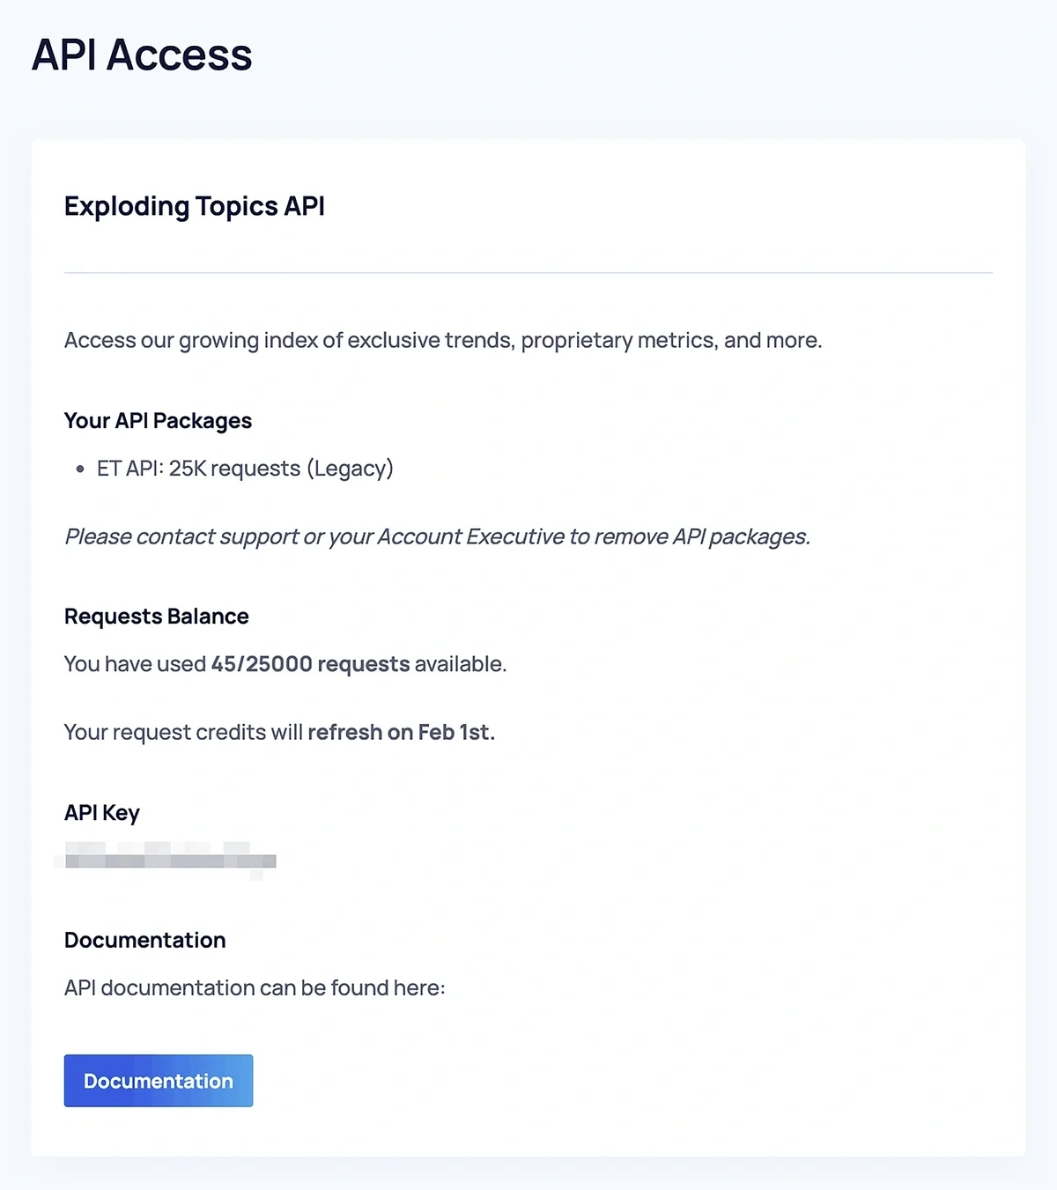Click the contact support notice text
This screenshot has height=1190, width=1057.
[437, 536]
